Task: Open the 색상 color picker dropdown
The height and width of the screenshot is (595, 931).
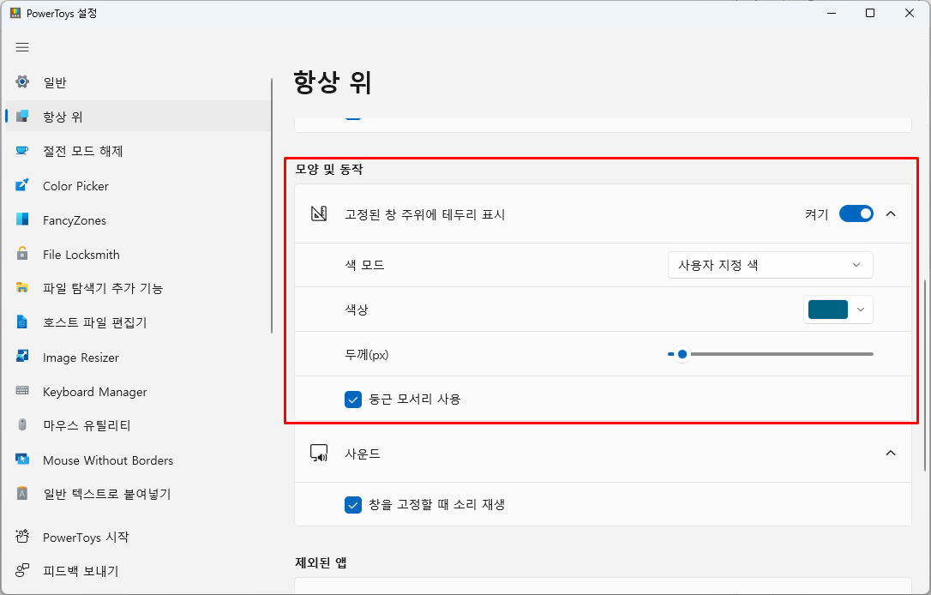Action: click(x=838, y=310)
